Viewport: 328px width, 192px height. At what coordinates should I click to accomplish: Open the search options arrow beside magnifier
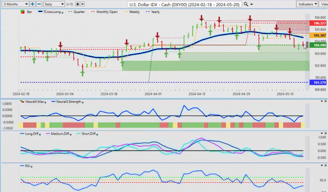point(251,4)
